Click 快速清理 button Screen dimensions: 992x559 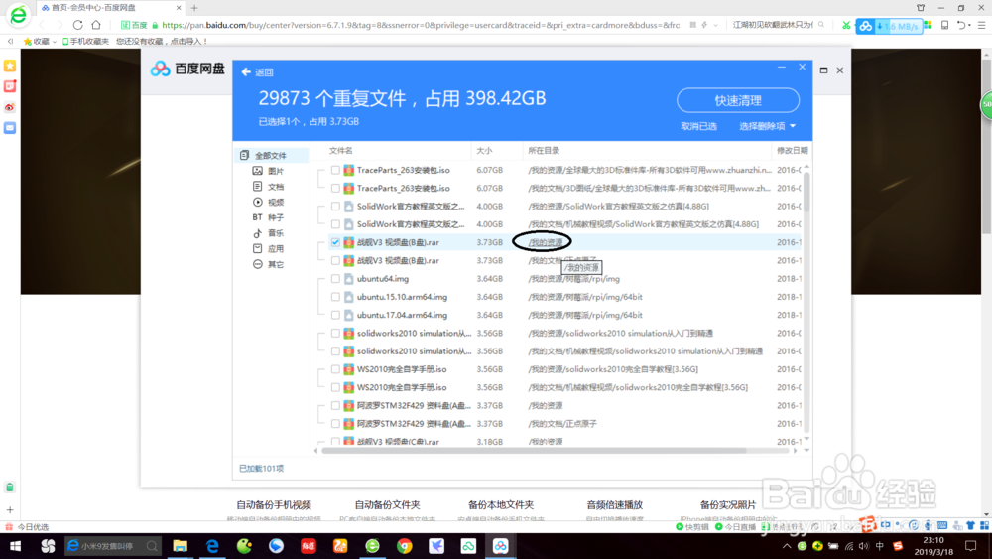tap(738, 100)
